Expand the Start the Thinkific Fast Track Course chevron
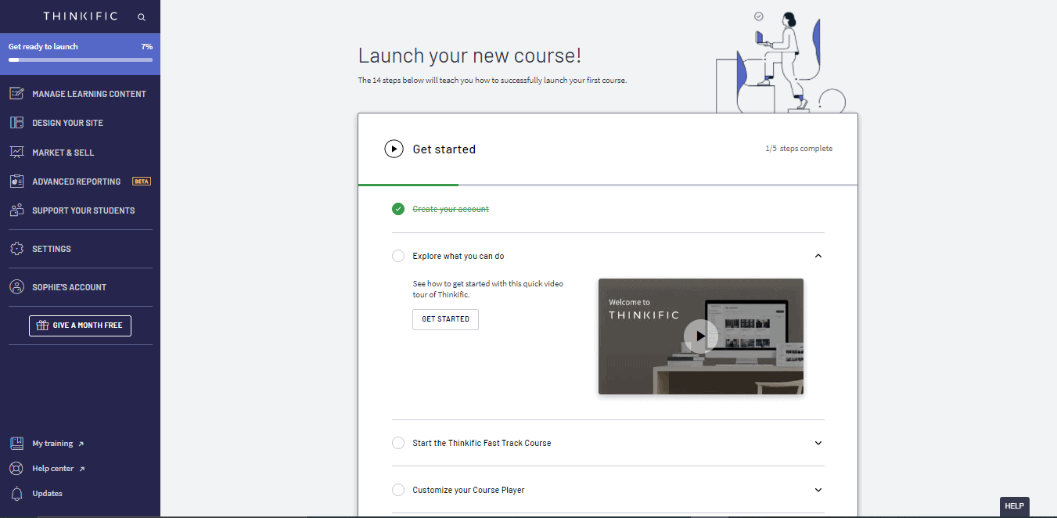This screenshot has width=1057, height=518. coord(818,443)
